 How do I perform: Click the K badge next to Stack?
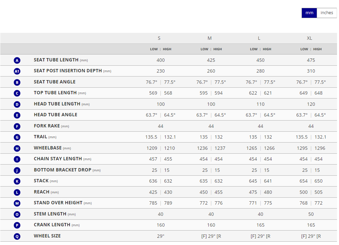pyautogui.click(x=17, y=181)
